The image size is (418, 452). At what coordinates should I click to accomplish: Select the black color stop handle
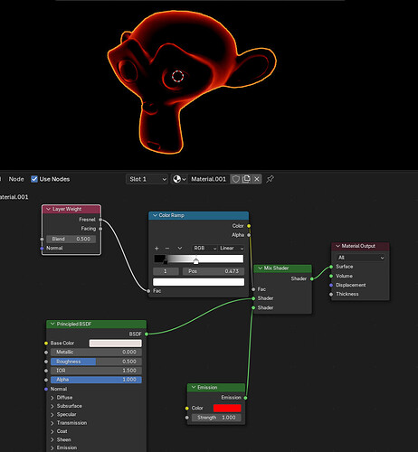165,261
